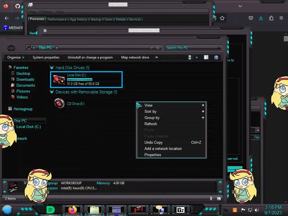Open the GitHub tab in Firefox

(18, 6)
